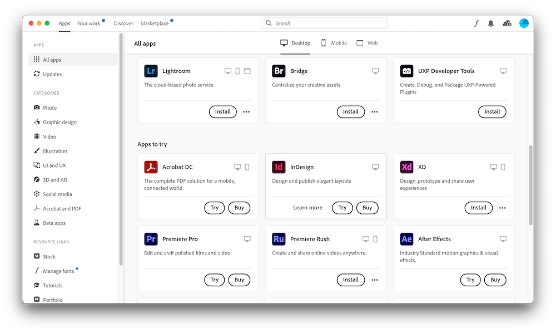Open more options next to XD Install
Image resolution: width=556 pixels, height=333 pixels.
tap(502, 208)
